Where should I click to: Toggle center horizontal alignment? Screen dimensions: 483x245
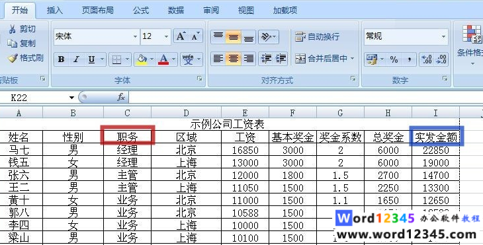tap(233, 58)
